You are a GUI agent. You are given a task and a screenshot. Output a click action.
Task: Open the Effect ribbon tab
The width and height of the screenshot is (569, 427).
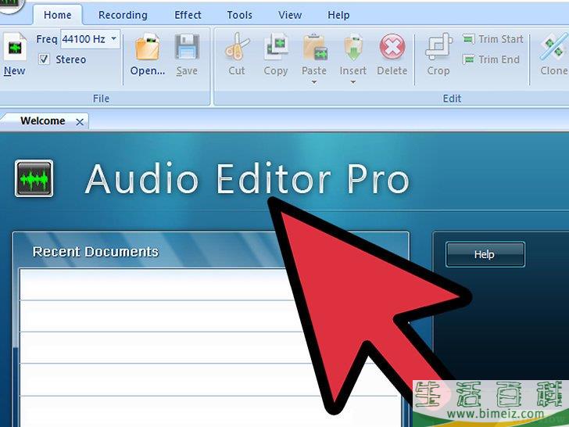188,15
